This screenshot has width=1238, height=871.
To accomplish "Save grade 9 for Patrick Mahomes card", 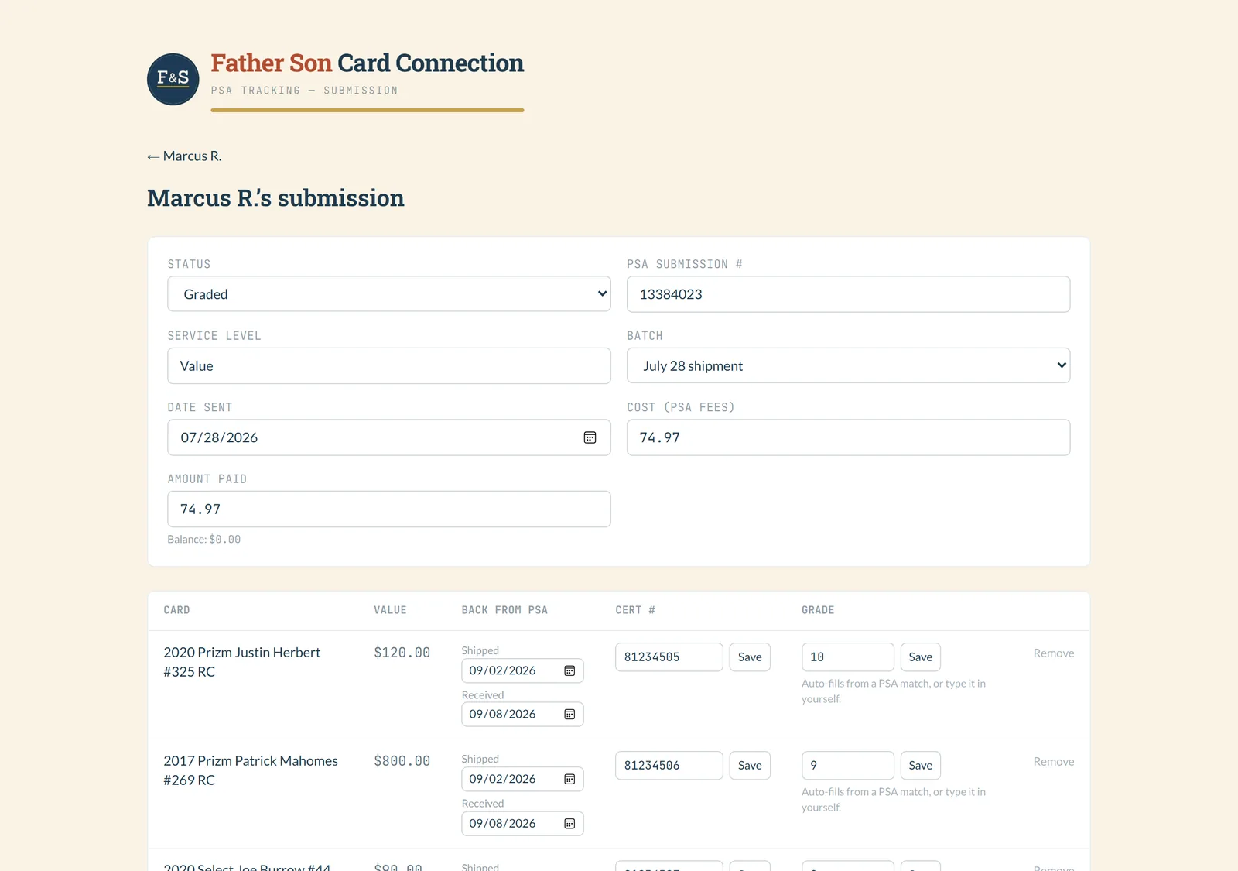I will pos(921,765).
